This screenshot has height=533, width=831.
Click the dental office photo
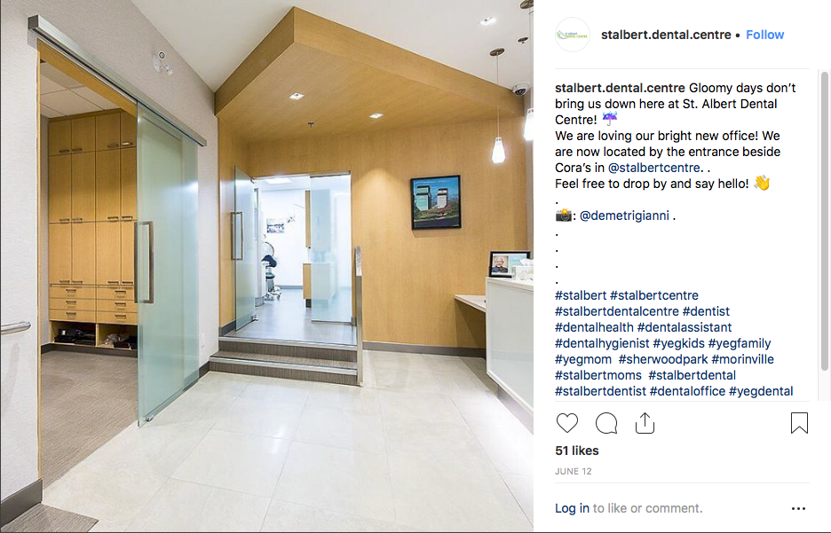pos(266,266)
